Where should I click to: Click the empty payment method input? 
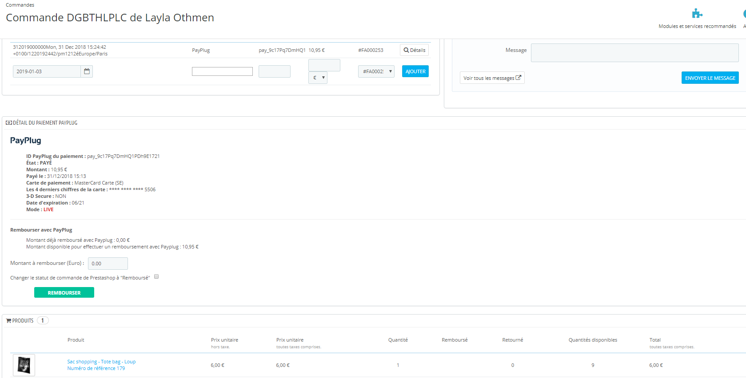point(222,71)
